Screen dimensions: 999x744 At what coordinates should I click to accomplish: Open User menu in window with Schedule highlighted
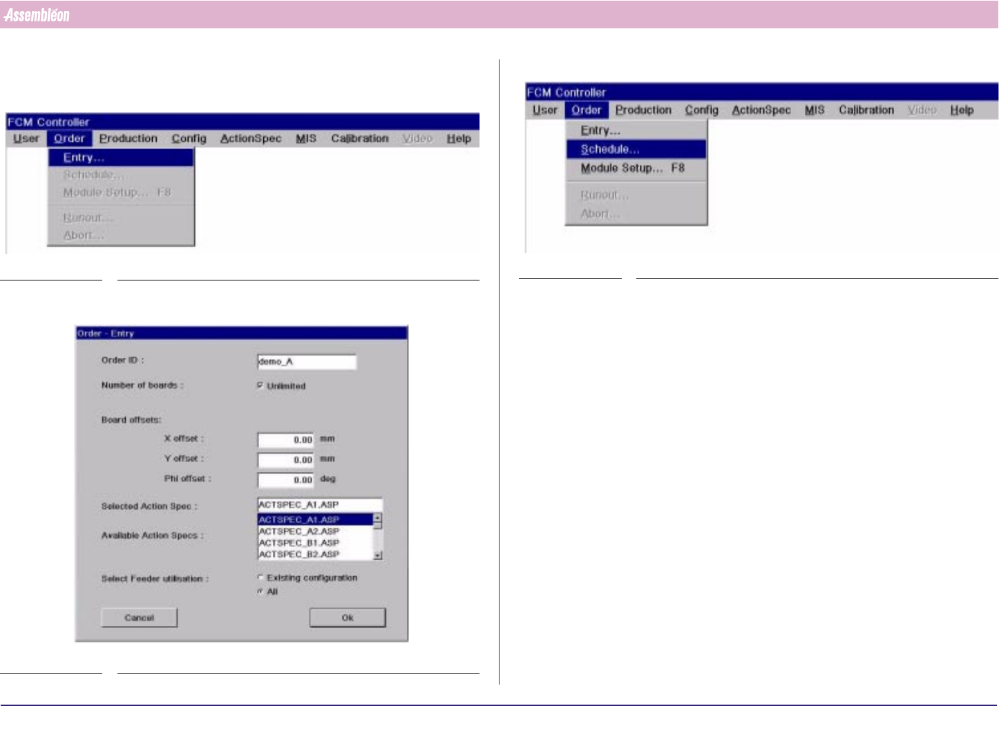coord(545,110)
